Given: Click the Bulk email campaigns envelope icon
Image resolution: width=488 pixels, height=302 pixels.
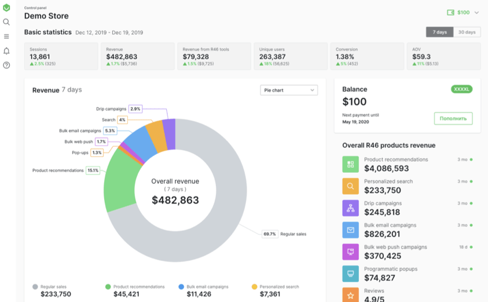Looking at the screenshot, I should pyautogui.click(x=350, y=230).
